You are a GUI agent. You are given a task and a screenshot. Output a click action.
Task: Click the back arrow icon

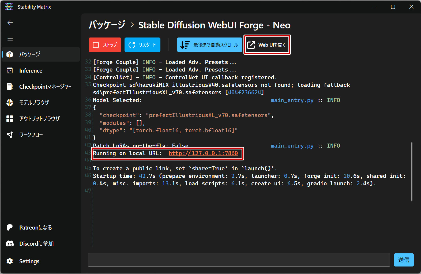pyautogui.click(x=10, y=23)
